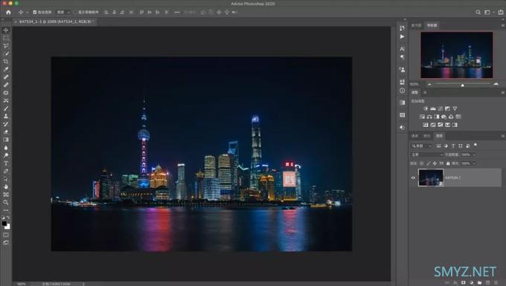
Task: Open the Auto-Select layer/group dropdown
Action: [63, 12]
